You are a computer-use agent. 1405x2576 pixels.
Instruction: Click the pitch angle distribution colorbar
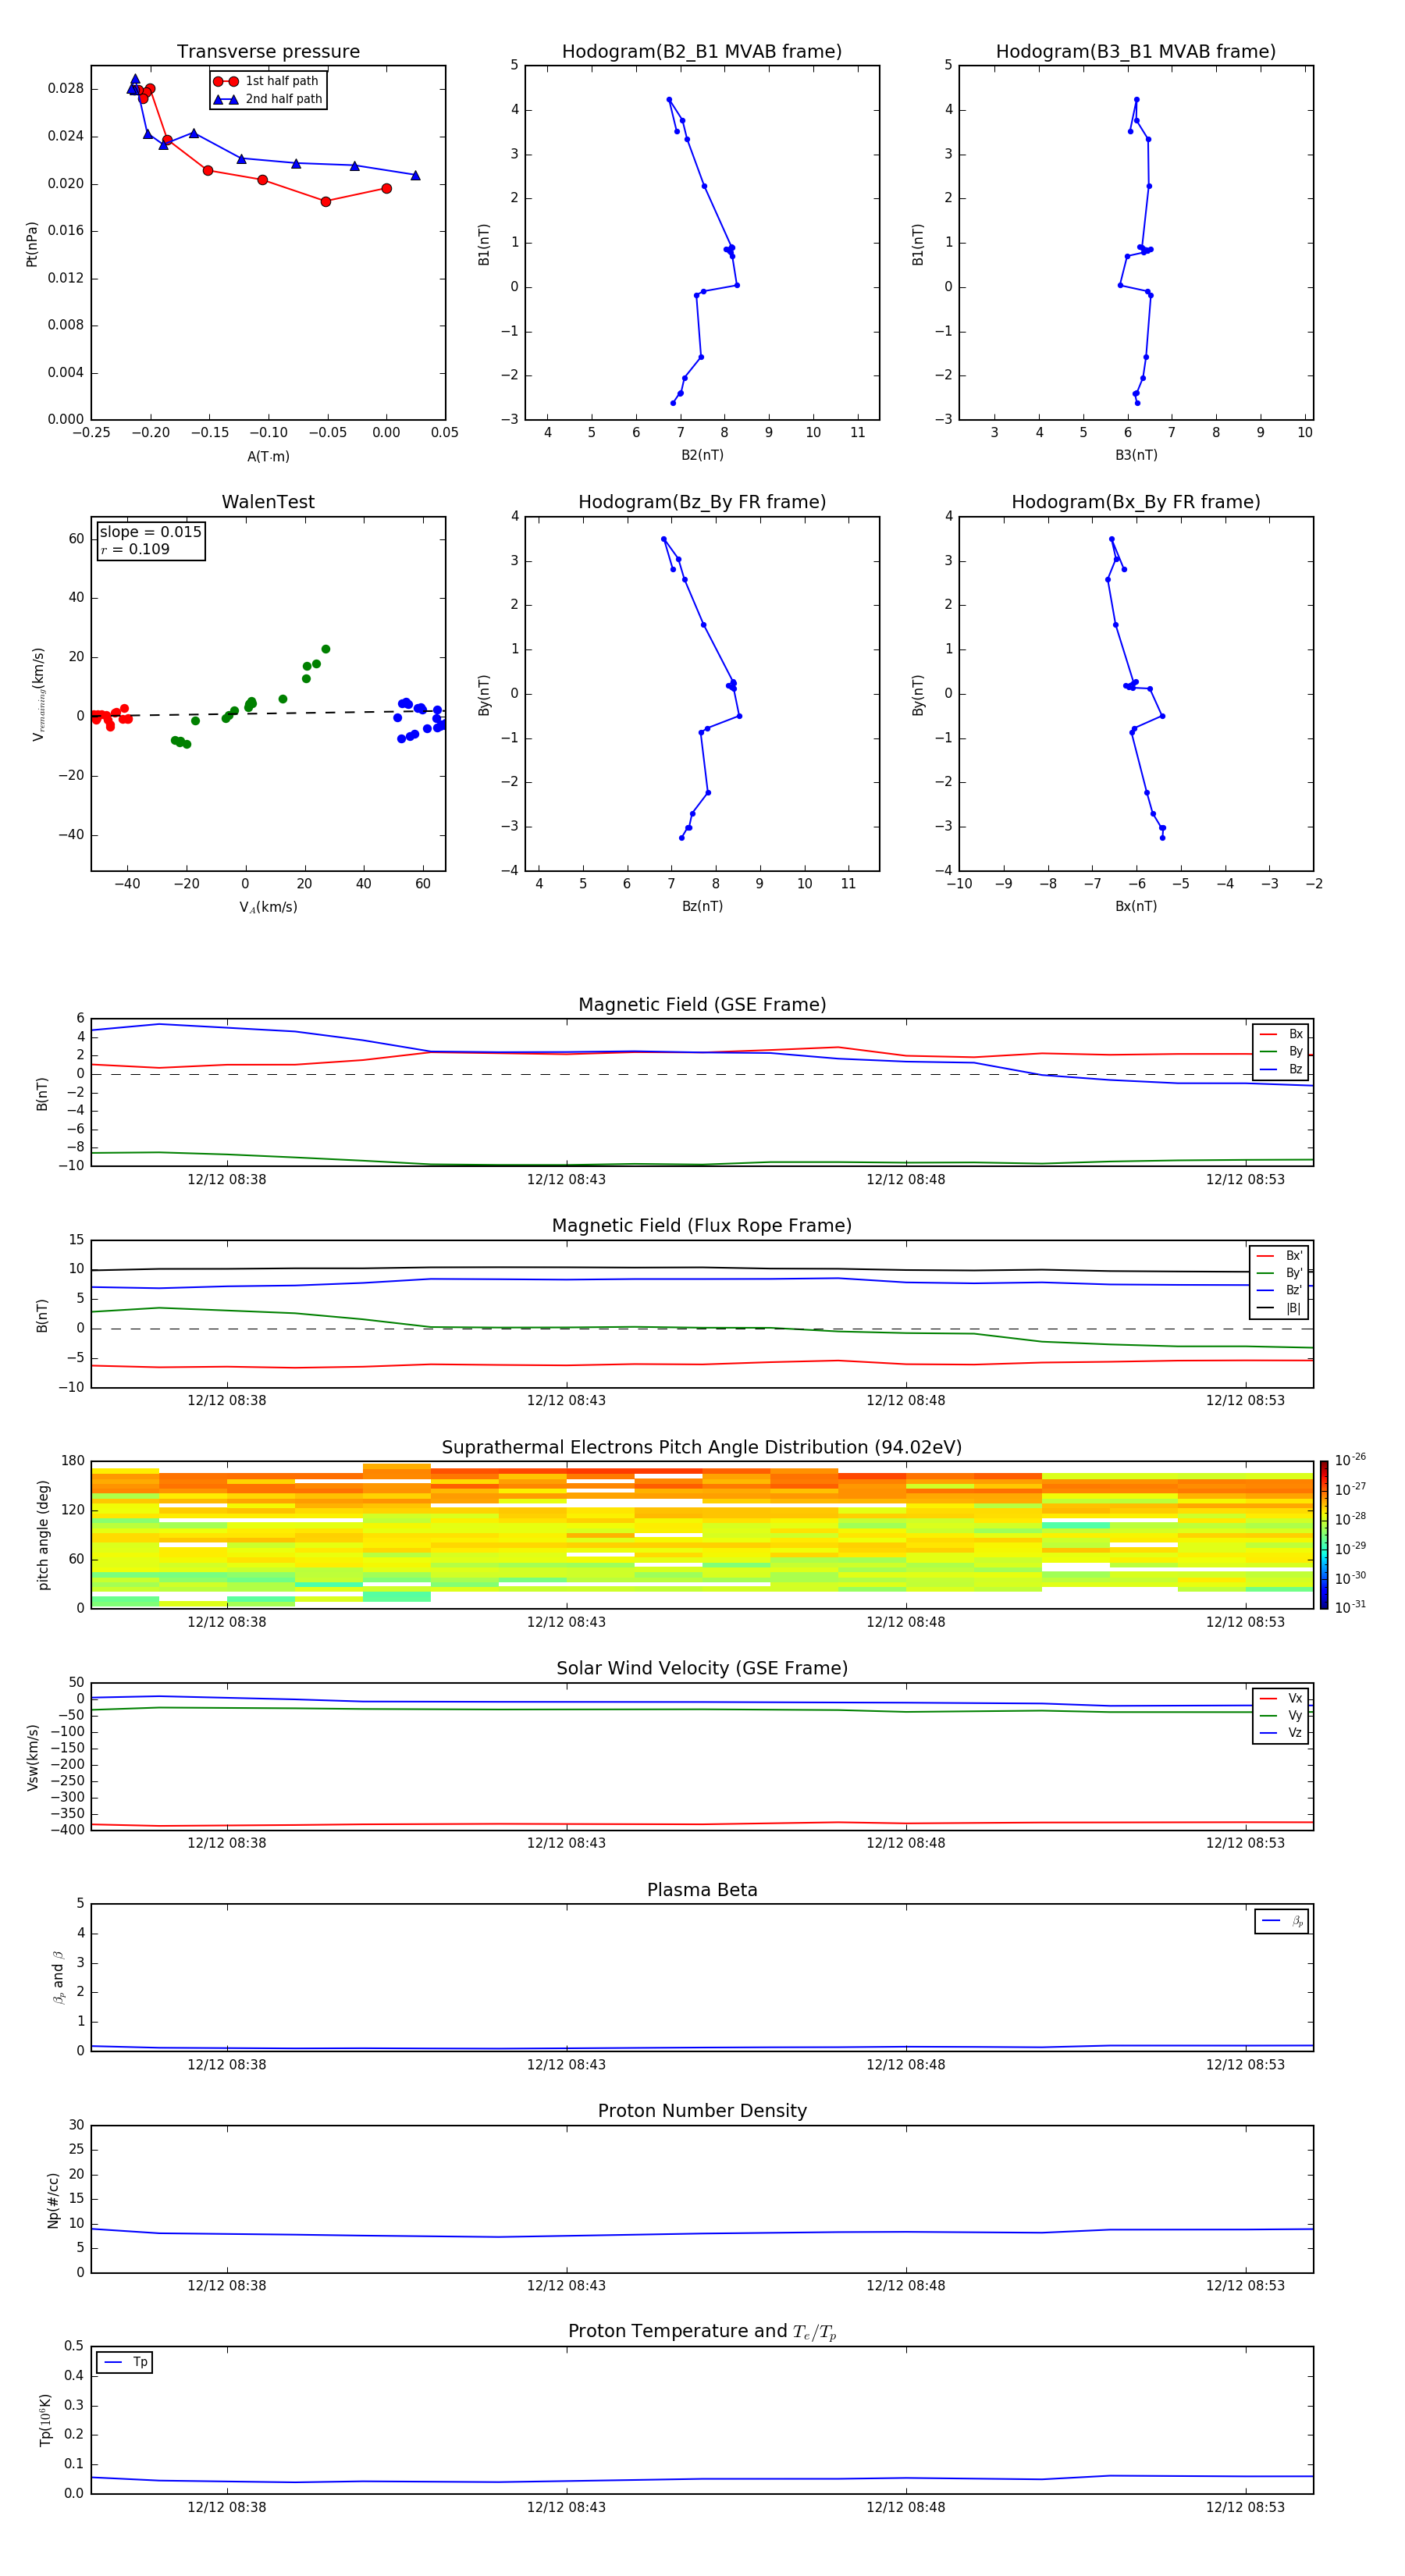(x=1324, y=1534)
